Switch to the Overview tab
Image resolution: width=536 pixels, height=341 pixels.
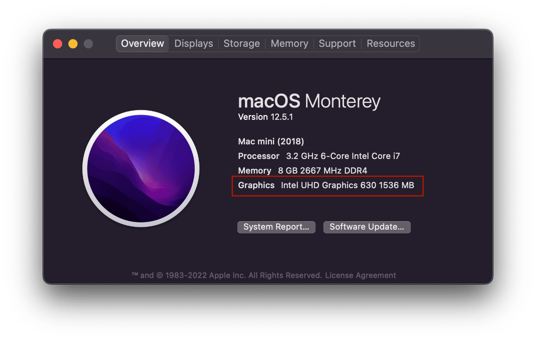coord(142,44)
